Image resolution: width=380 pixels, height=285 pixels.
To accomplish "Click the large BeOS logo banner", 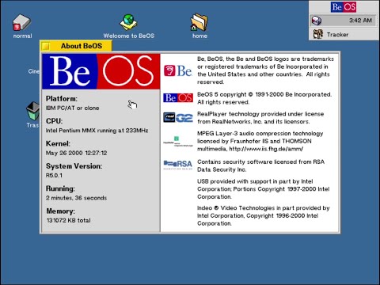I will [x=101, y=71].
